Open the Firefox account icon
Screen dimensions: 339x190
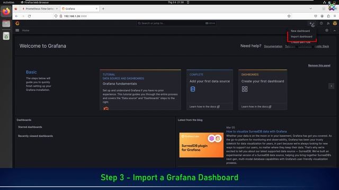tap(322, 16)
